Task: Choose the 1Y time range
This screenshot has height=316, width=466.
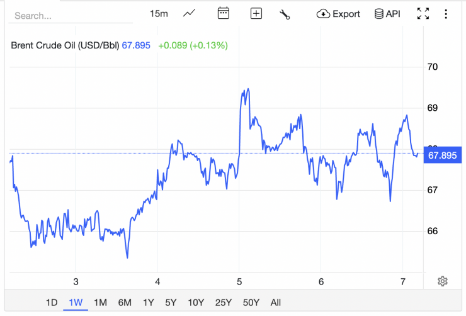Action: tap(149, 302)
